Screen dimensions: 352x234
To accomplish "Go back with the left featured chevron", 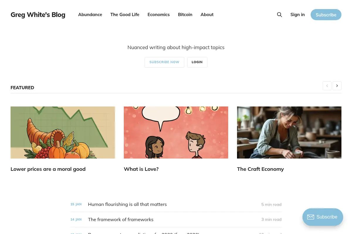I will [327, 86].
